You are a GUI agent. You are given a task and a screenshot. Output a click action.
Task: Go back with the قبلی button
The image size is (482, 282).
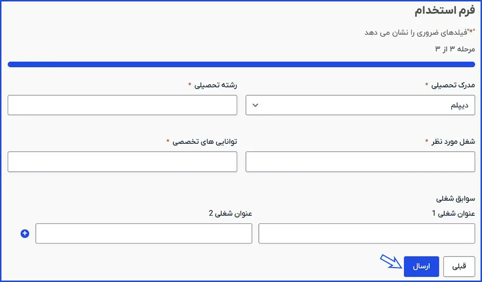click(x=459, y=266)
